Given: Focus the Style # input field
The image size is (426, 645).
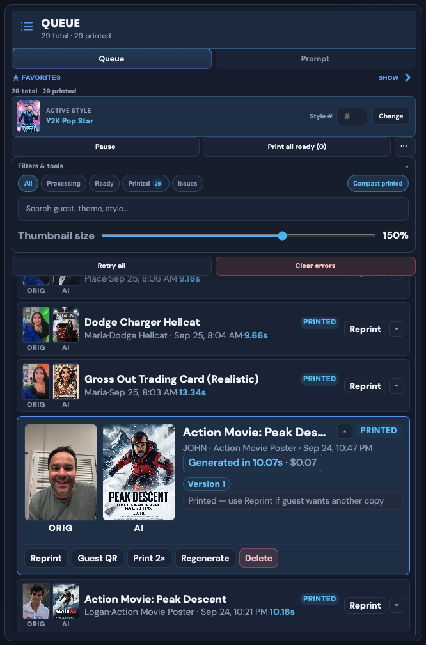Looking at the screenshot, I should (x=352, y=116).
